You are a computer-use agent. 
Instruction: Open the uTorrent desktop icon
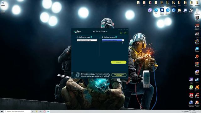click(x=191, y=88)
